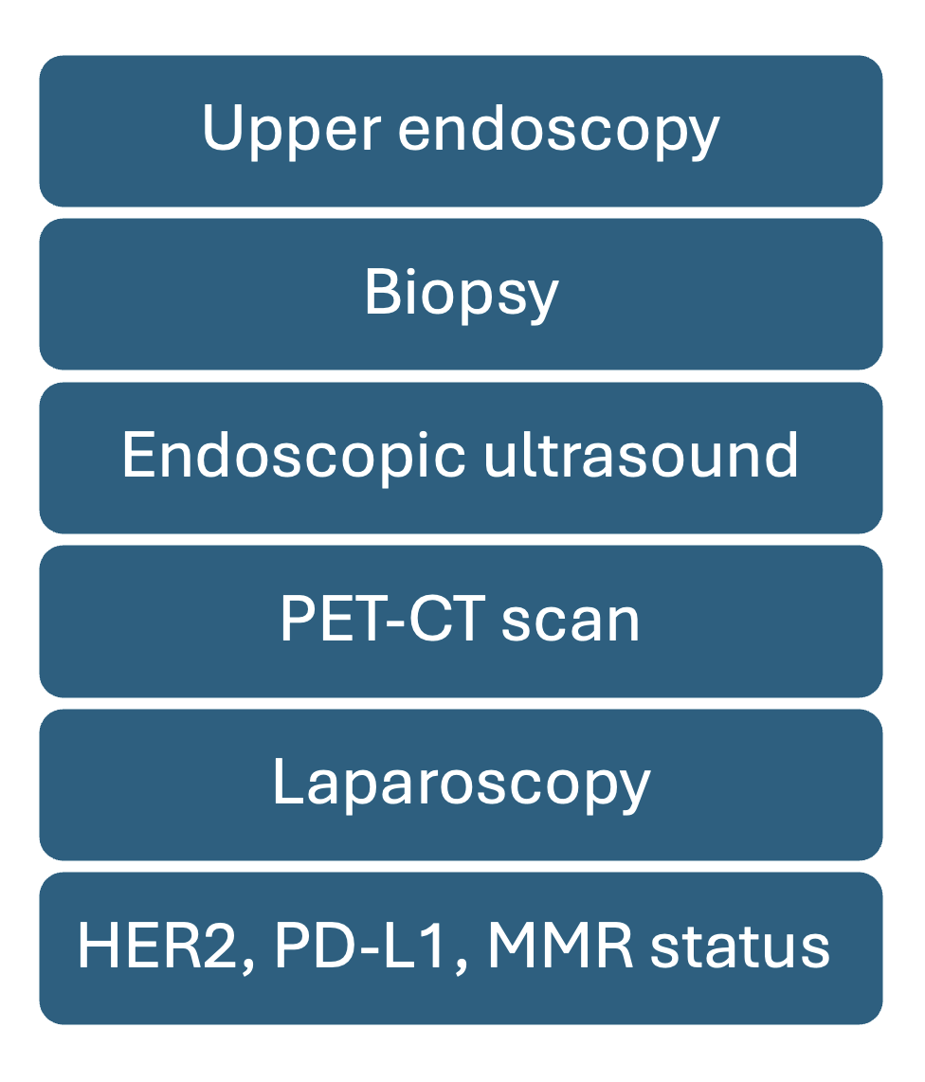Select the PET-CT scan box
This screenshot has width=925, height=1082.
click(x=462, y=621)
